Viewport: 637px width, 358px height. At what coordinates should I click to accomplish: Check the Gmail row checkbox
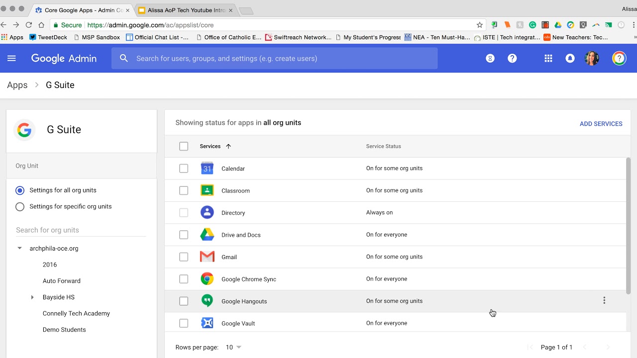184,257
